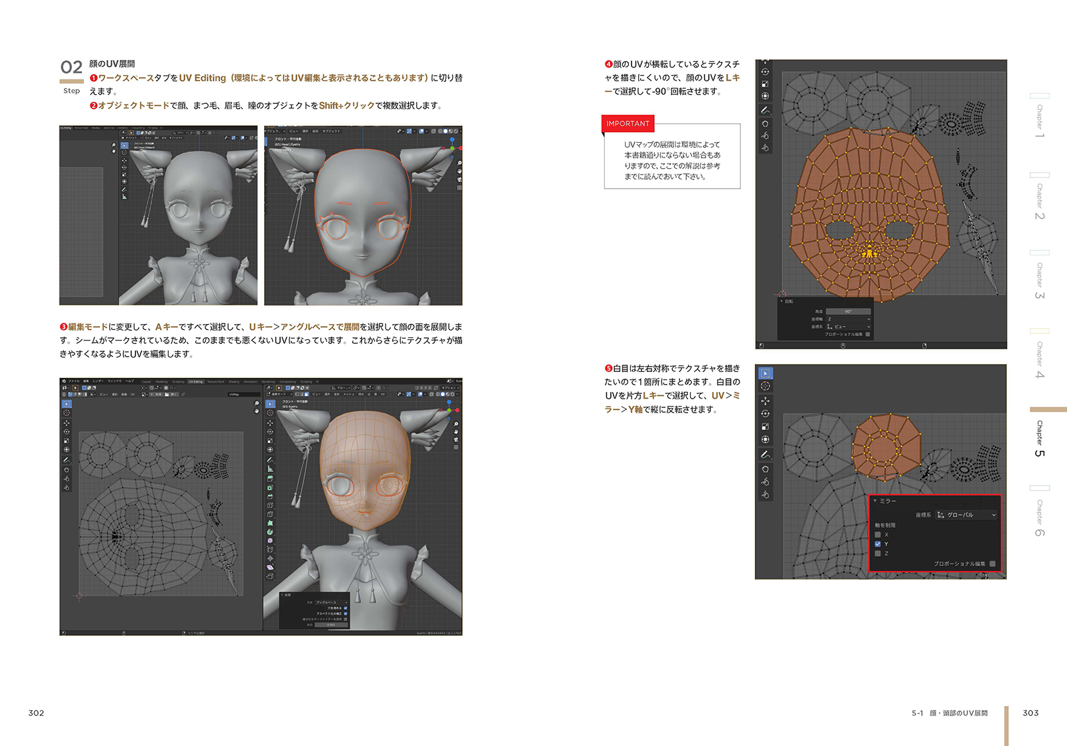Click the UVMap name field in UV editor header
Viewport: 1067px width, 746px height.
point(243,394)
